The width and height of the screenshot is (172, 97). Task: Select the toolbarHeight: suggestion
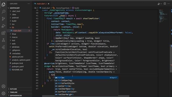coord(87,95)
